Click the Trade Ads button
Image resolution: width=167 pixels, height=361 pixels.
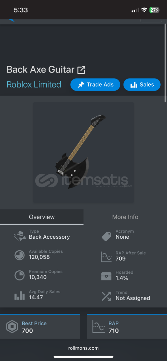pyautogui.click(x=95, y=85)
